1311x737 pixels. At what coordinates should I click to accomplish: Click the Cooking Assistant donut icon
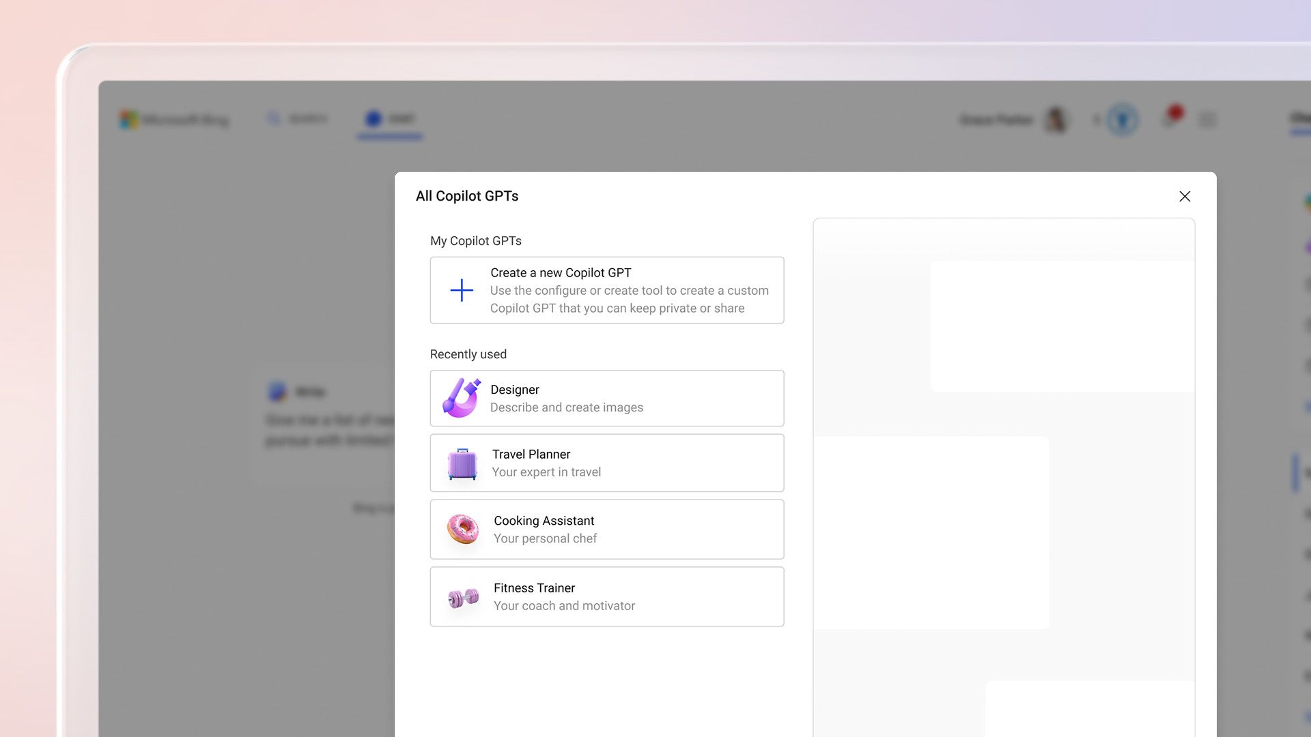point(462,529)
